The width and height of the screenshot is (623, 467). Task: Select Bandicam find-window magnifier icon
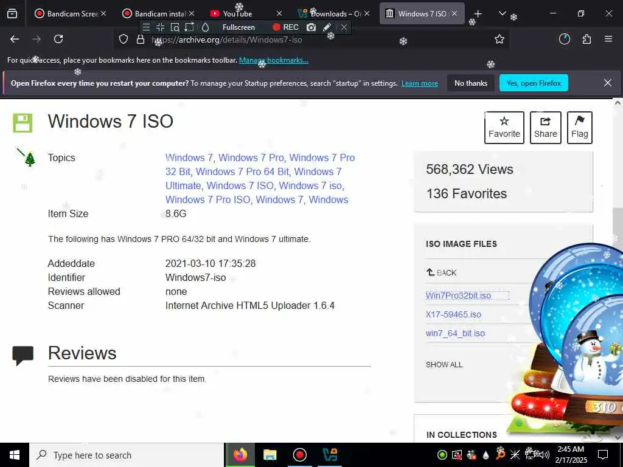(x=175, y=27)
